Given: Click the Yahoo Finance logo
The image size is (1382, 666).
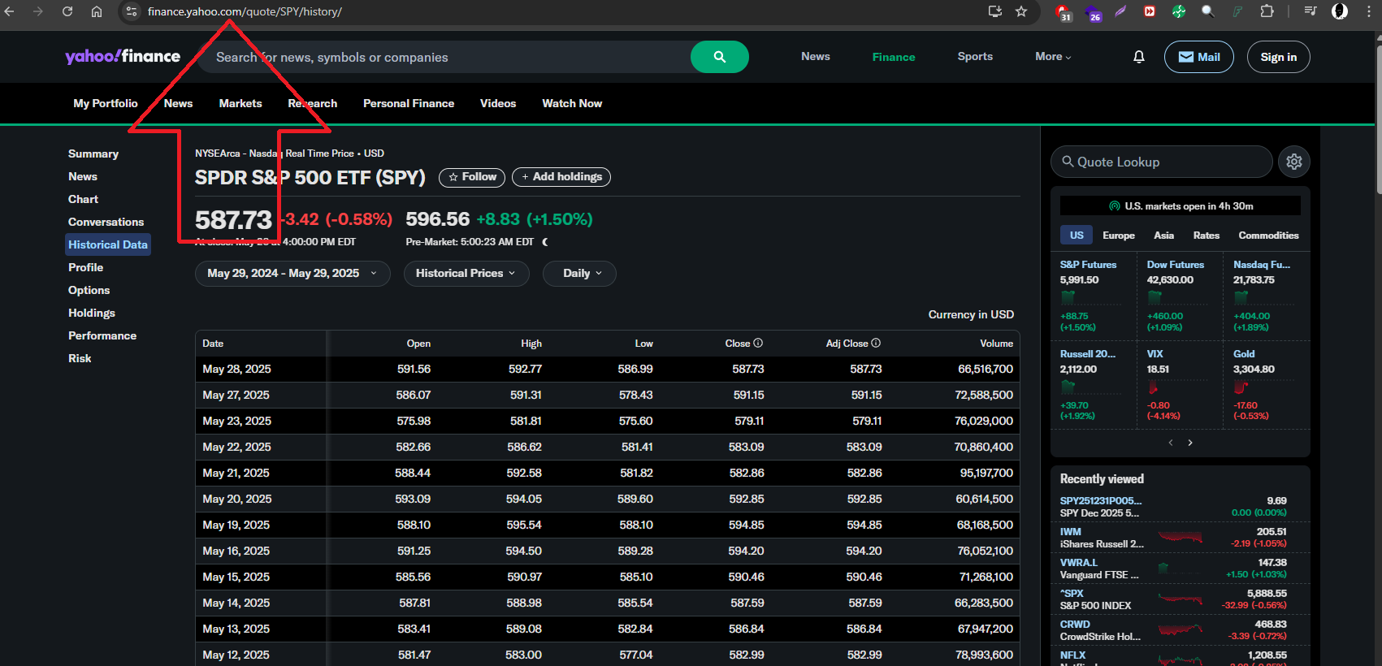Looking at the screenshot, I should (x=123, y=56).
